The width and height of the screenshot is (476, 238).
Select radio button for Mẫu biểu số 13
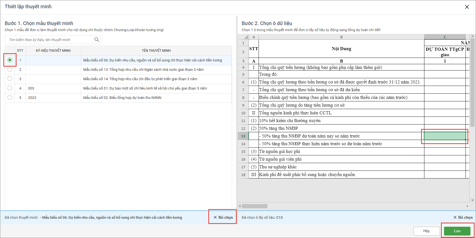coord(10,69)
